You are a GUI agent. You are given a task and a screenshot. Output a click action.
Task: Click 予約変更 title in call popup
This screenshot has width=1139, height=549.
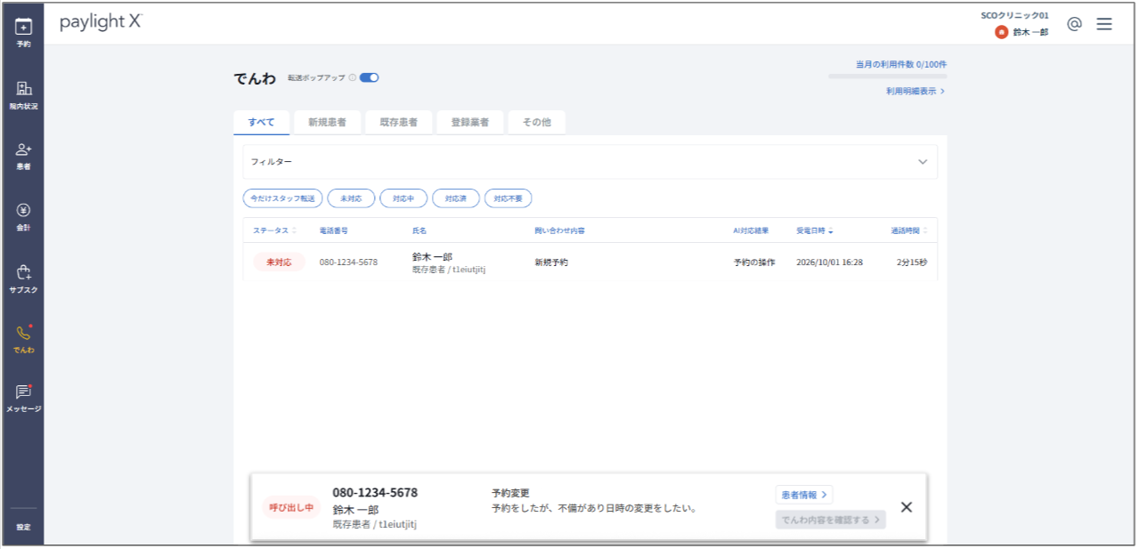(x=511, y=492)
